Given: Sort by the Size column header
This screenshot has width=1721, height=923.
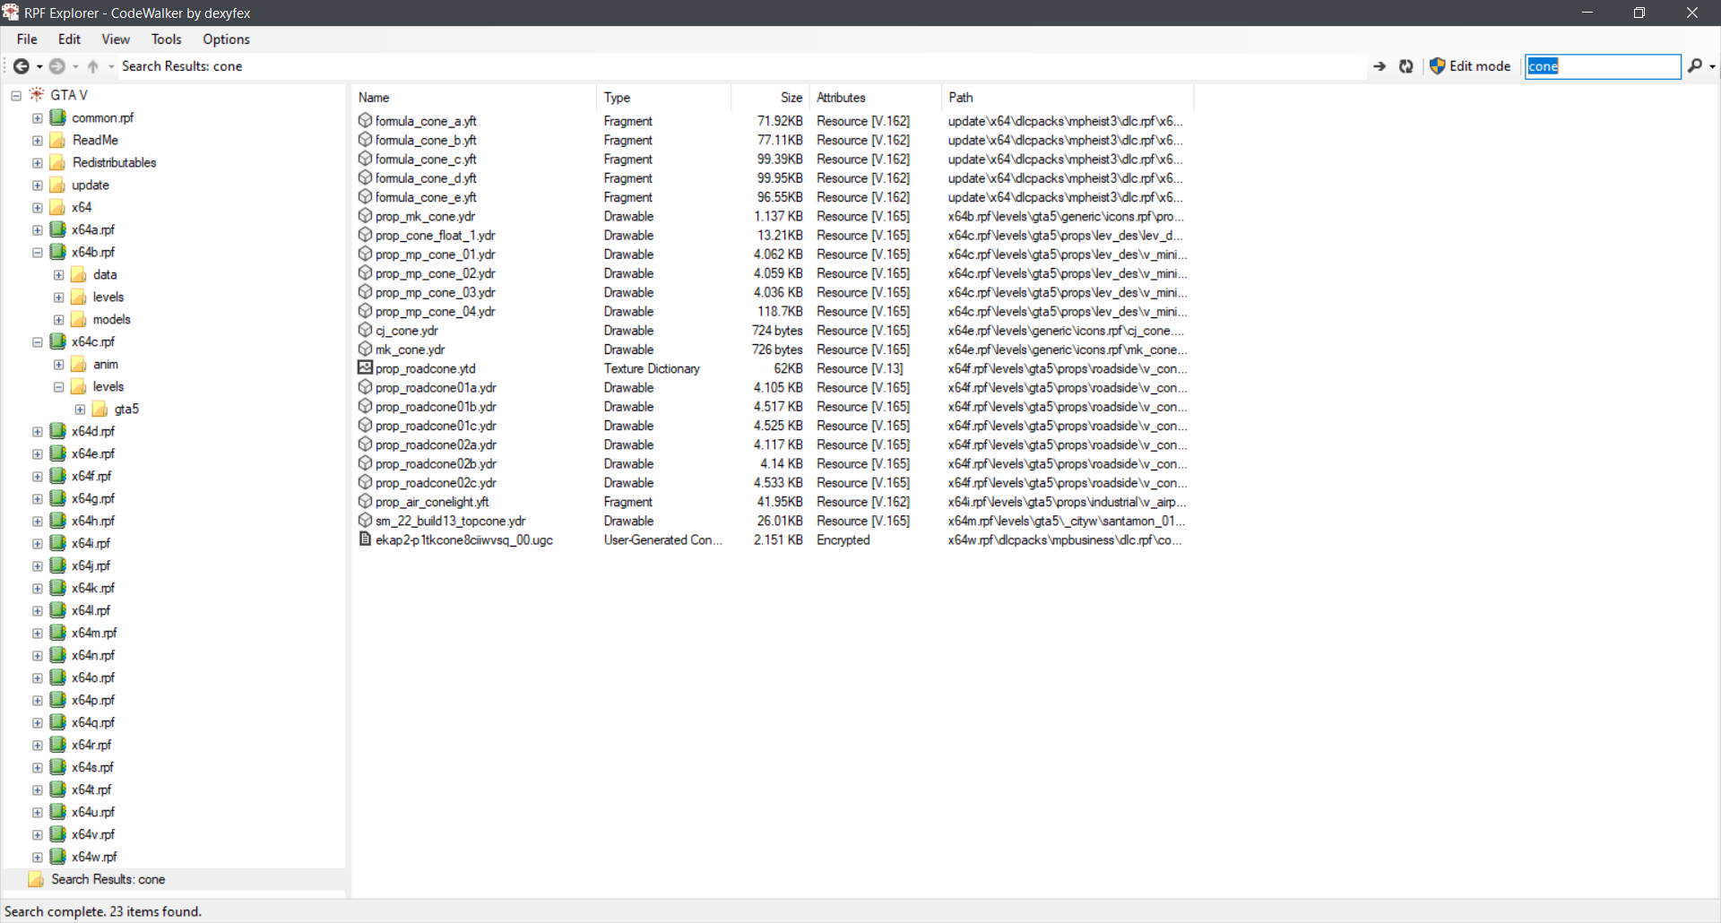Looking at the screenshot, I should click(x=770, y=98).
